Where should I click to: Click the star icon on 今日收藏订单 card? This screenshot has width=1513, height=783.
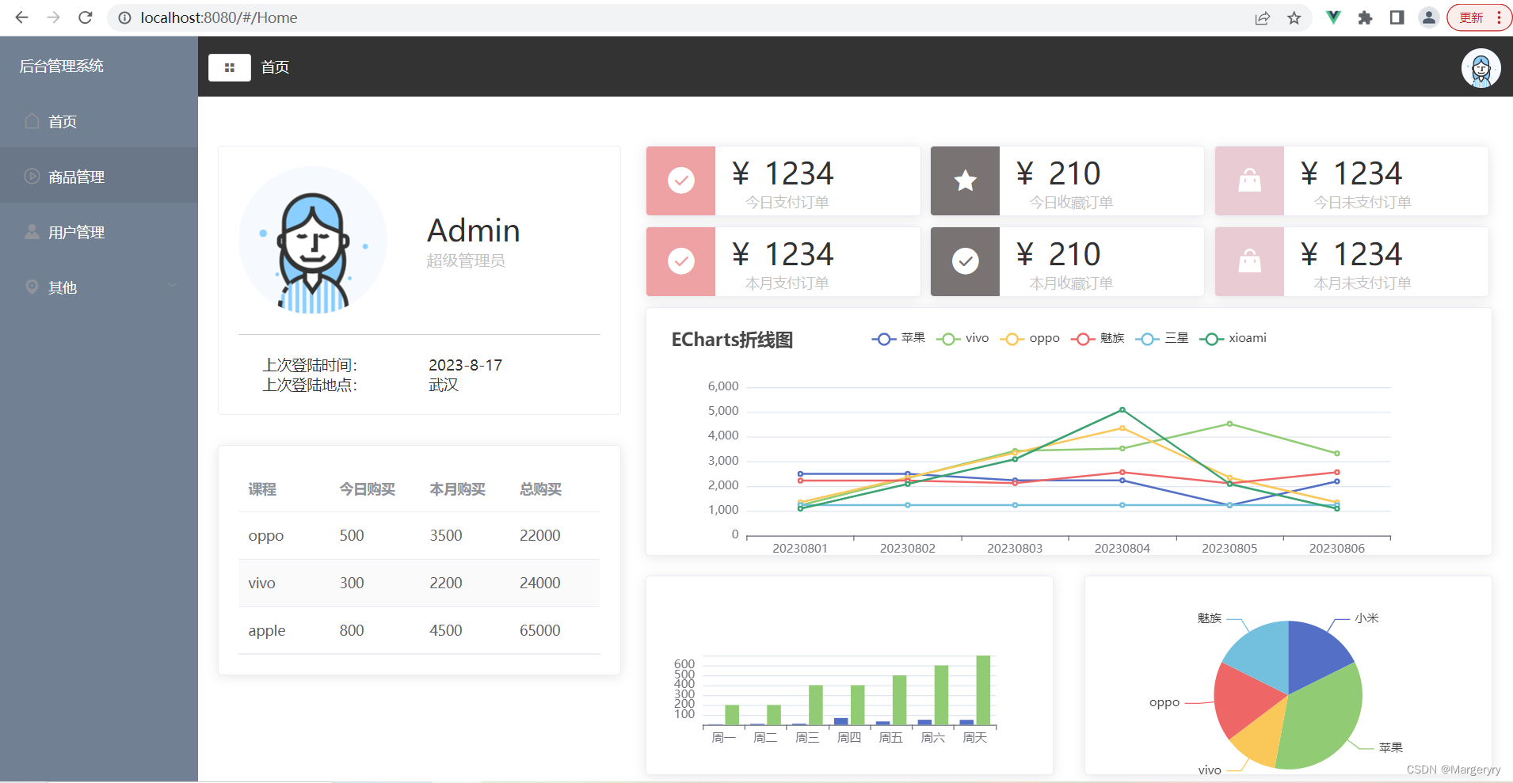964,181
